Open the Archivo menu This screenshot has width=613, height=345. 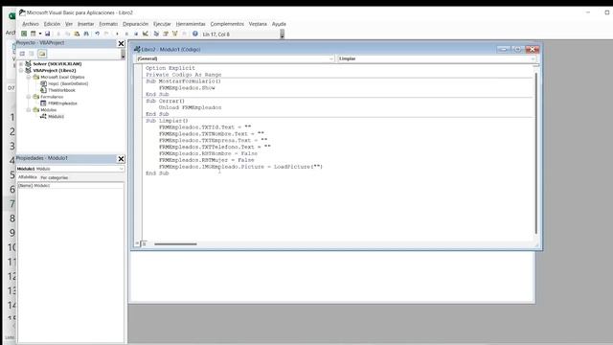(31, 24)
